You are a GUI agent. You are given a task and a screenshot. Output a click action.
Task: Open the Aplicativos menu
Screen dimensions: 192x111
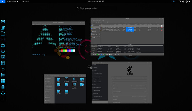click(13, 1)
